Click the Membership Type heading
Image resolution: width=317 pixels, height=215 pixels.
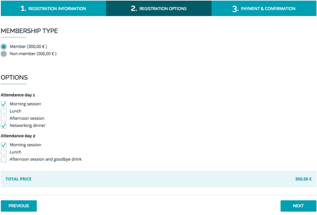coord(29,31)
